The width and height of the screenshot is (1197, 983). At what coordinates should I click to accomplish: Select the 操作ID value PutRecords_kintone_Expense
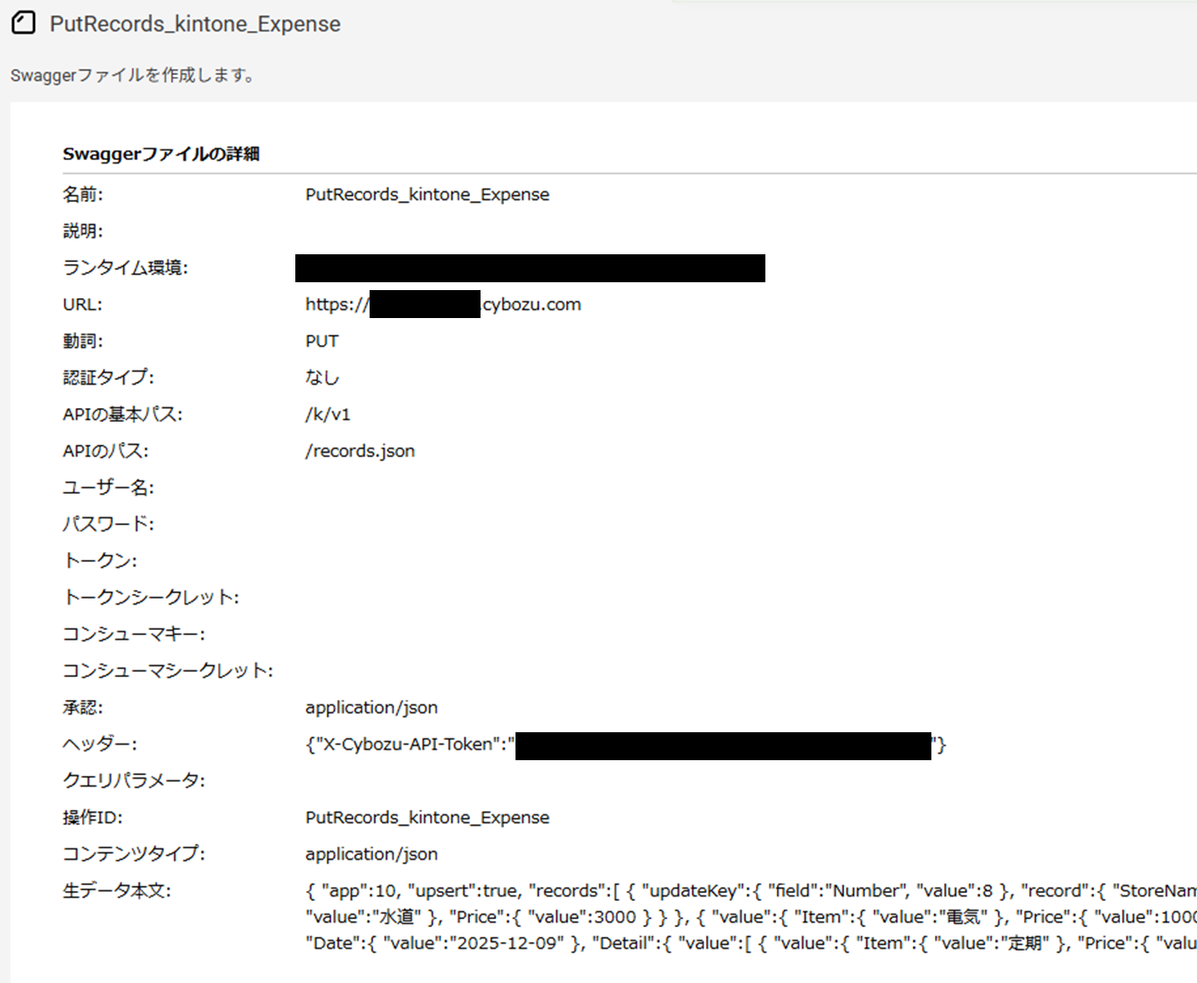427,818
